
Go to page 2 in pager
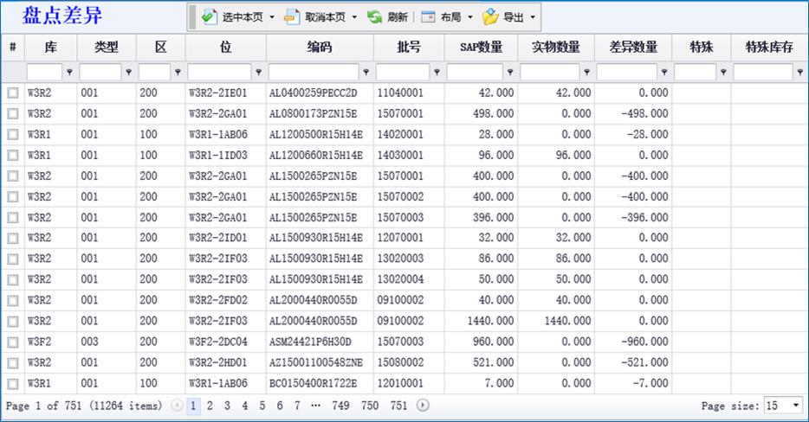210,405
